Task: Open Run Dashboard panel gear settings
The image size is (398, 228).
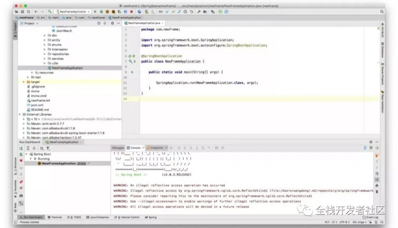Action: click(x=371, y=142)
